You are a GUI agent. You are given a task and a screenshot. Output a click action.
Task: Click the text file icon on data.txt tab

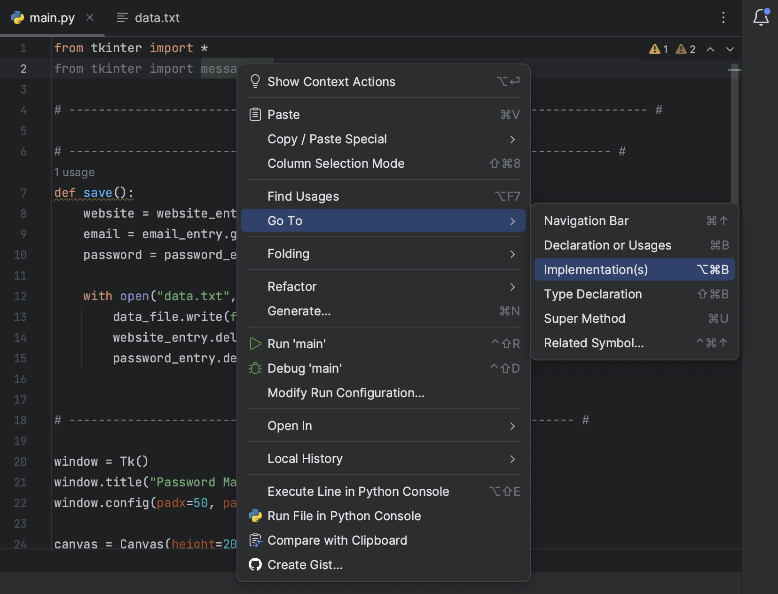pyautogui.click(x=122, y=18)
